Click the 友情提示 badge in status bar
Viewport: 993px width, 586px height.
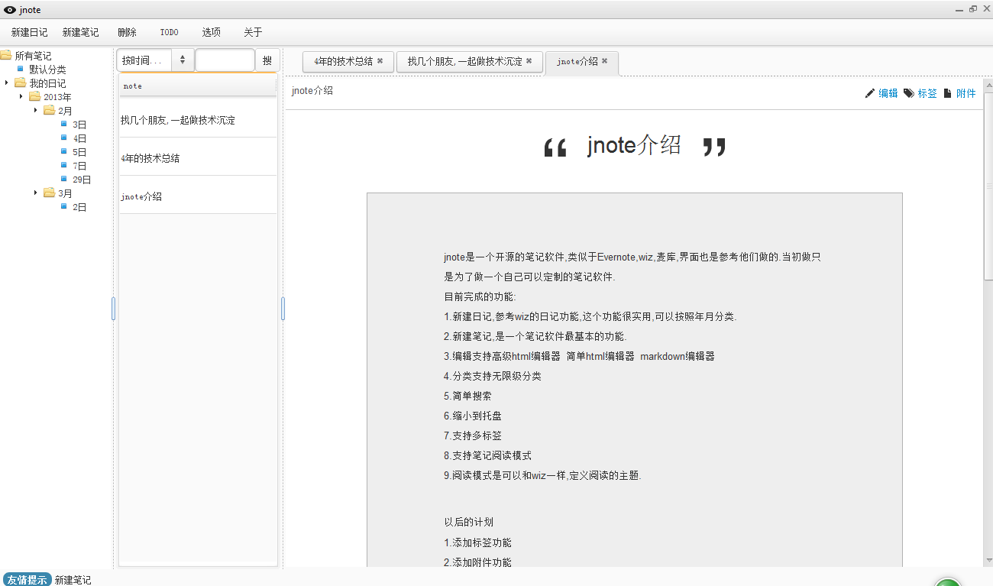27,580
